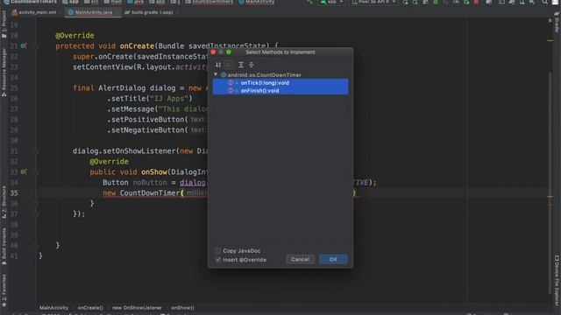
Task: Open the app run configuration dropdown
Action: 332,2
